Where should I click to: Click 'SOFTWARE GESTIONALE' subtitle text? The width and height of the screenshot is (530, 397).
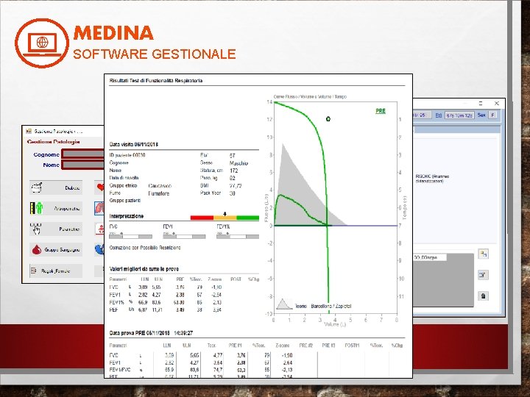click(155, 54)
